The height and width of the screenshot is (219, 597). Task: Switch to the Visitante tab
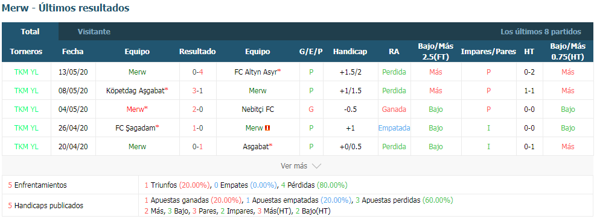point(94,32)
